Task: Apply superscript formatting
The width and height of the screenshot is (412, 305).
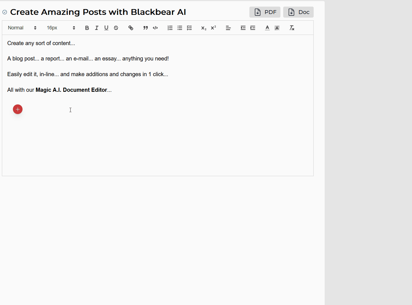Action: point(213,28)
